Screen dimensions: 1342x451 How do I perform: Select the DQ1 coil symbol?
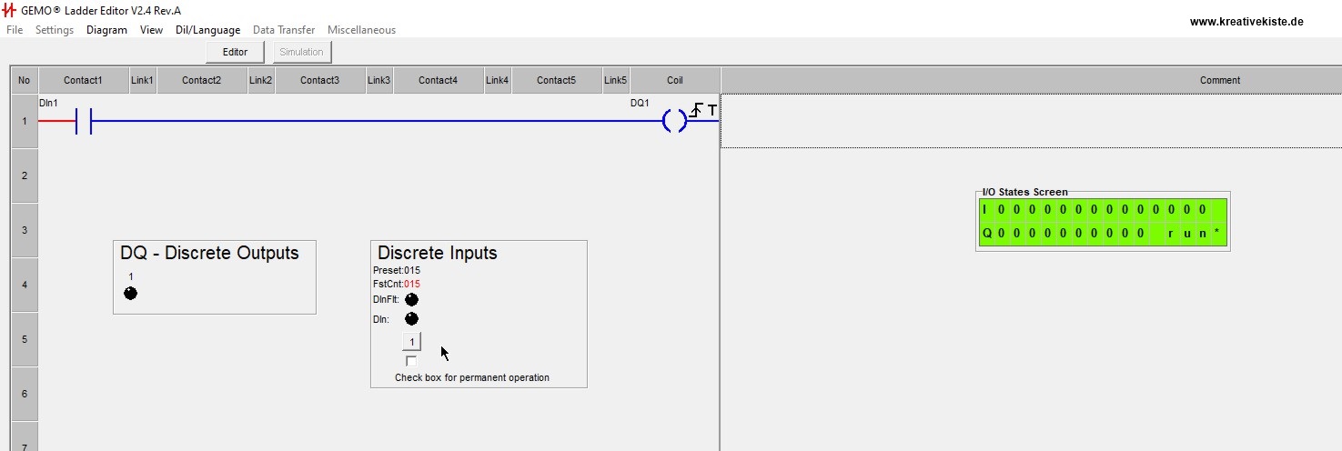pyautogui.click(x=674, y=121)
